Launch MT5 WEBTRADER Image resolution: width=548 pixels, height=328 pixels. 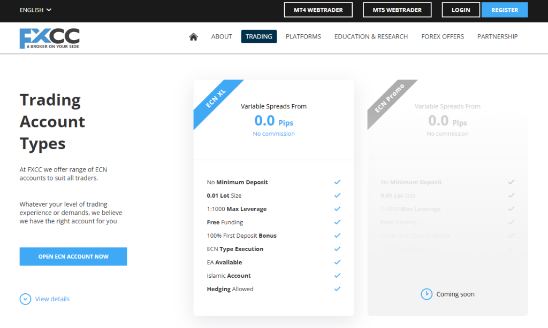397,10
